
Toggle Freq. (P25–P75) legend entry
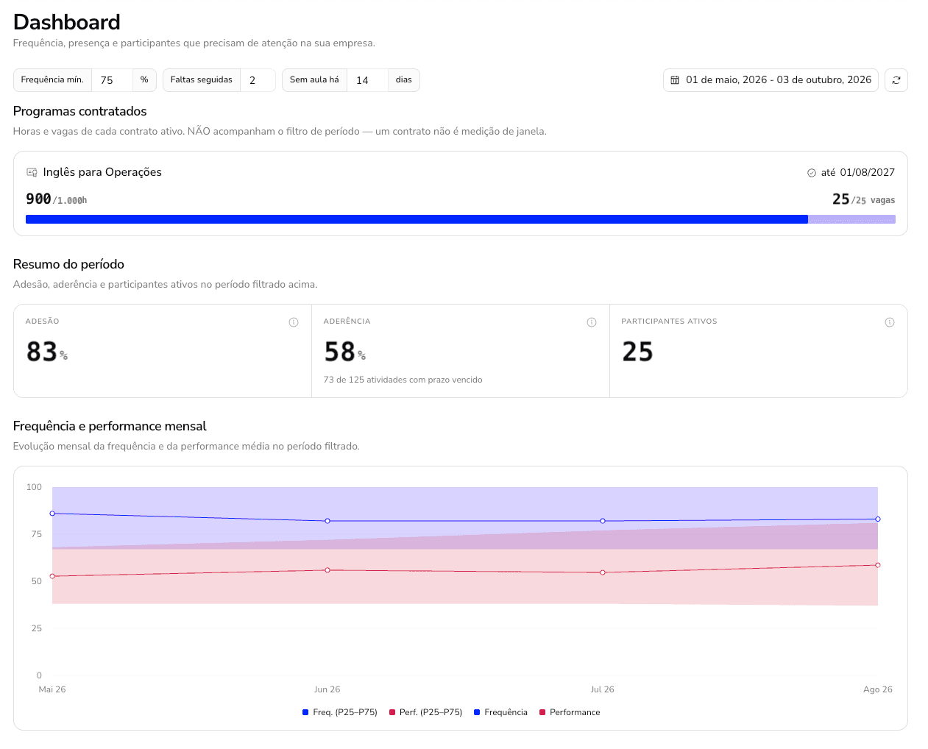click(x=340, y=712)
